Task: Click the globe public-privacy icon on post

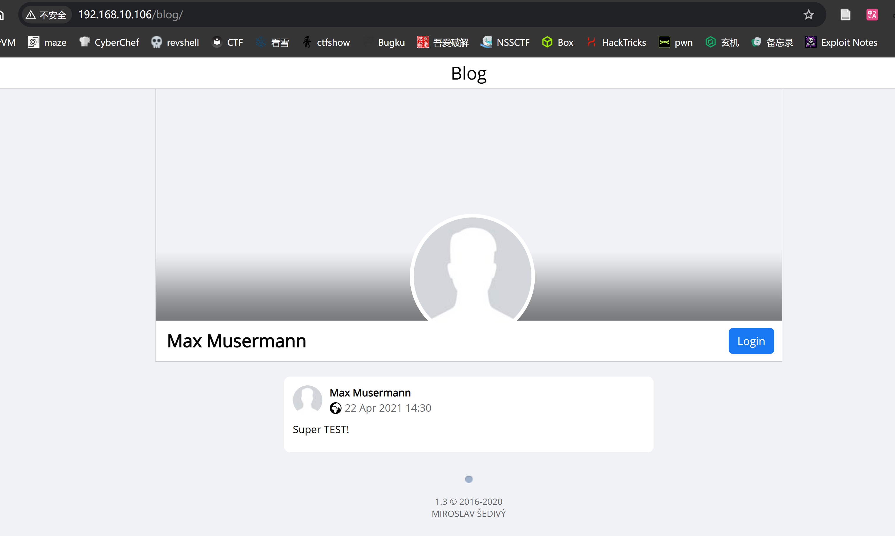Action: click(x=335, y=408)
